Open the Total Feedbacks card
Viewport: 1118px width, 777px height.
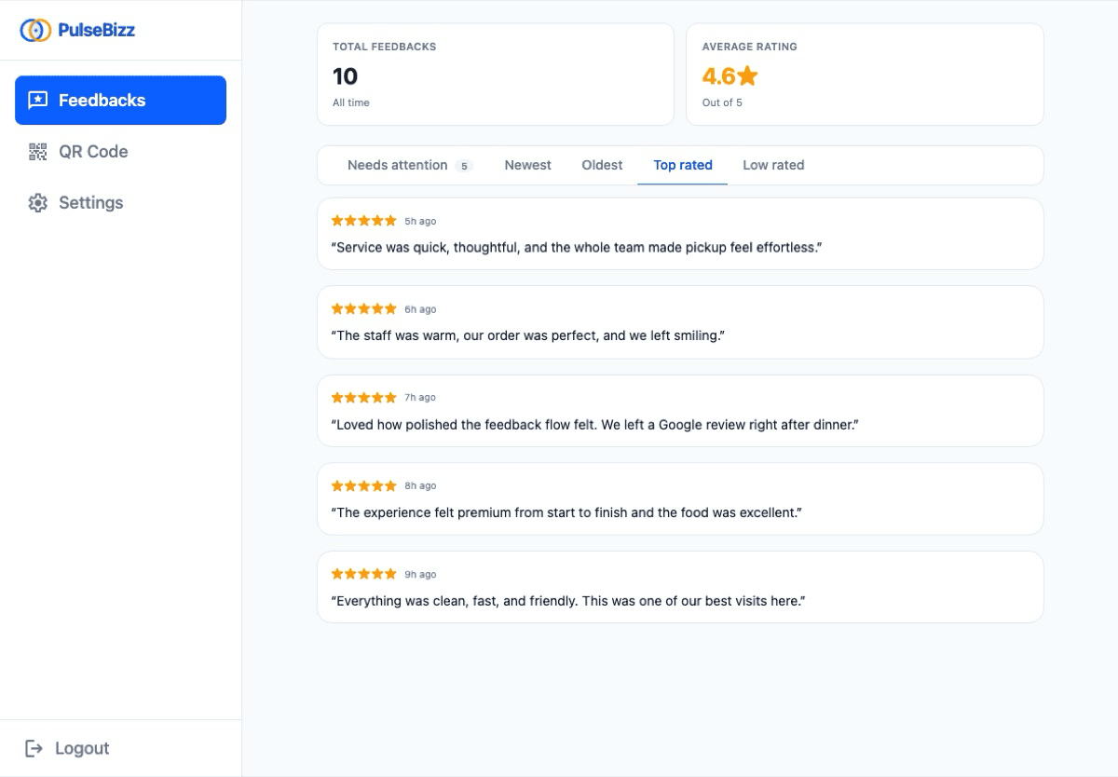(x=496, y=75)
